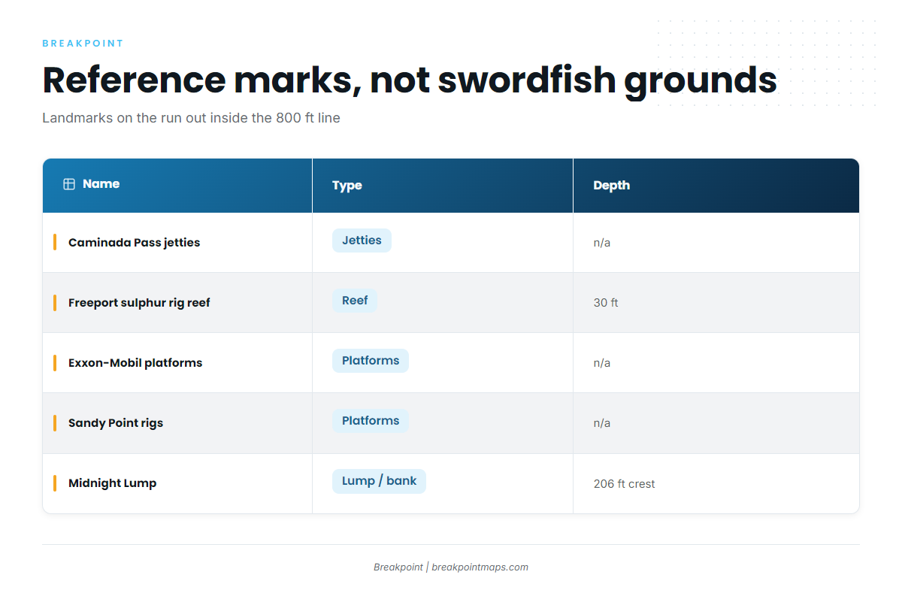Click the Reference marks, not swordfish grounds heading
The width and height of the screenshot is (902, 593).
(x=410, y=80)
